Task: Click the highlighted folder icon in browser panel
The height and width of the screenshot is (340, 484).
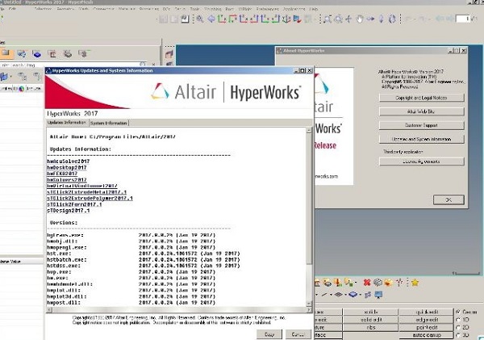Action: (6, 54)
